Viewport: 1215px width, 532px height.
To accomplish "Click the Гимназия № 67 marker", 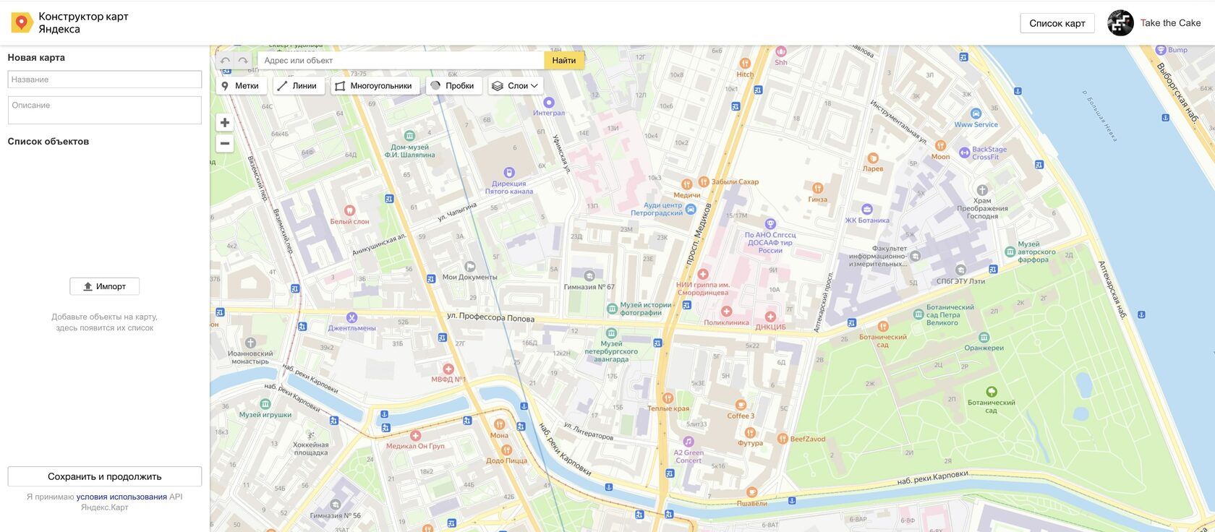I will pos(589,276).
